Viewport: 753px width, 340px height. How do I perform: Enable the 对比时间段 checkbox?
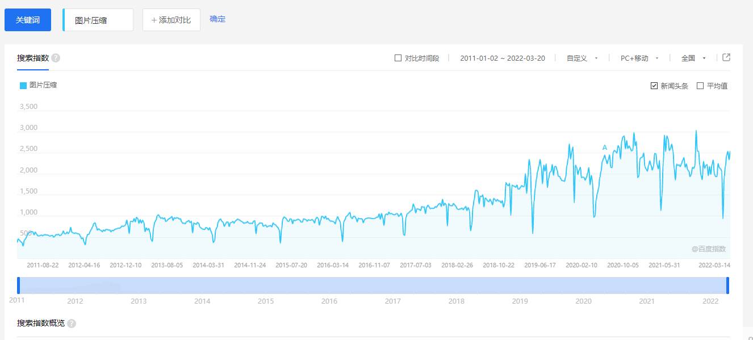[x=398, y=58]
